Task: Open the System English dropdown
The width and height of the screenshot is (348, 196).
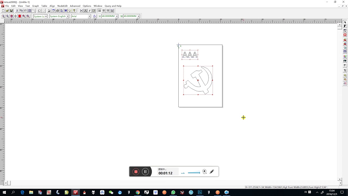Action: pyautogui.click(x=68, y=16)
